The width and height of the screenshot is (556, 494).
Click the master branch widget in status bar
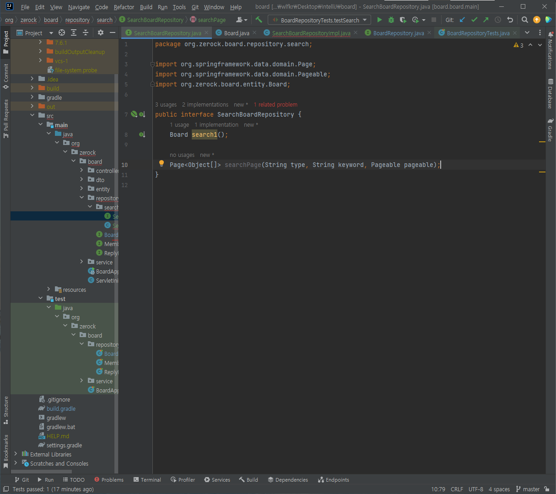pyautogui.click(x=528, y=489)
